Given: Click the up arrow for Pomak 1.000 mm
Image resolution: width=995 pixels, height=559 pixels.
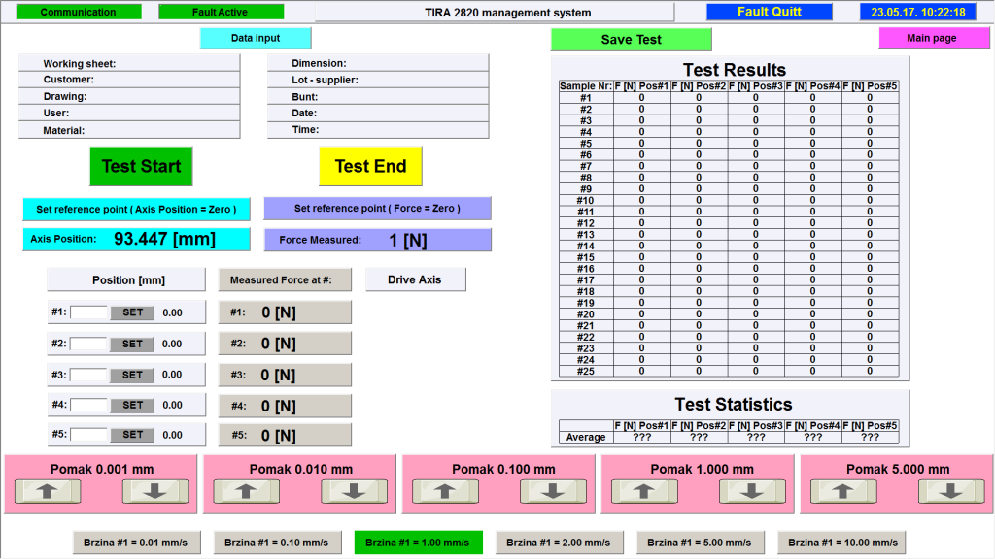Looking at the screenshot, I should [x=642, y=492].
